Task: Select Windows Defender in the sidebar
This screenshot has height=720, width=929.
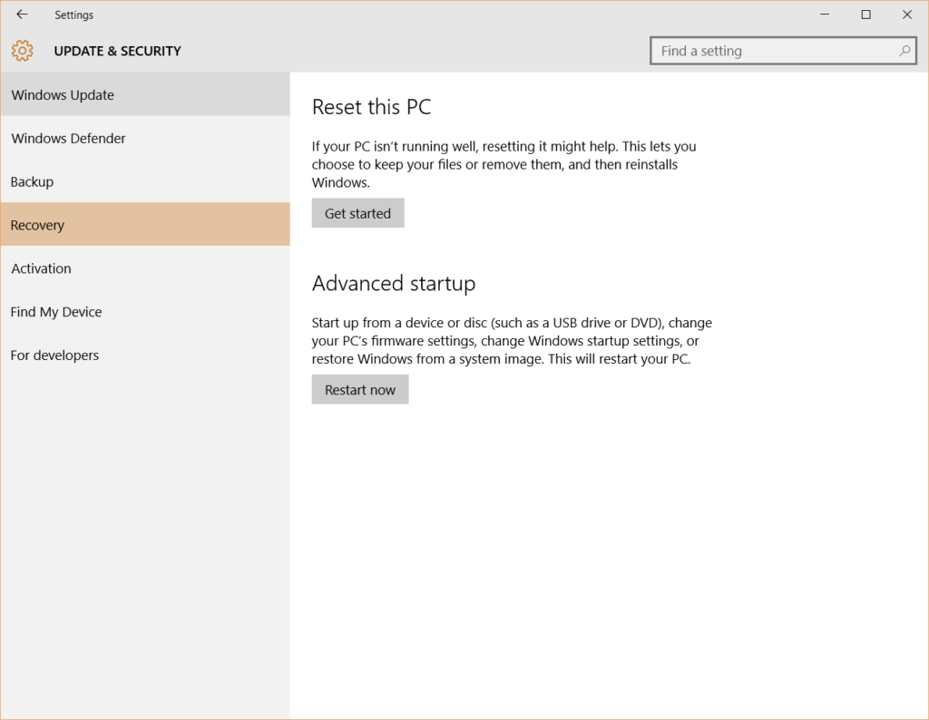Action: (68, 138)
